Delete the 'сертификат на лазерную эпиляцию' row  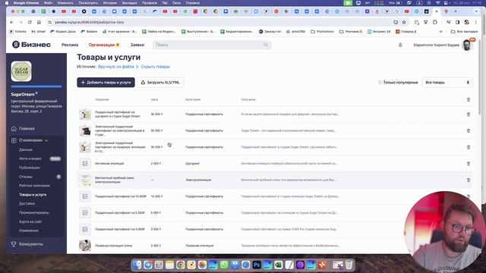click(x=469, y=147)
